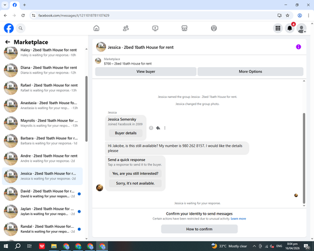Go to the Home feed icon
This screenshot has height=251, width=314.
(x=96, y=28)
